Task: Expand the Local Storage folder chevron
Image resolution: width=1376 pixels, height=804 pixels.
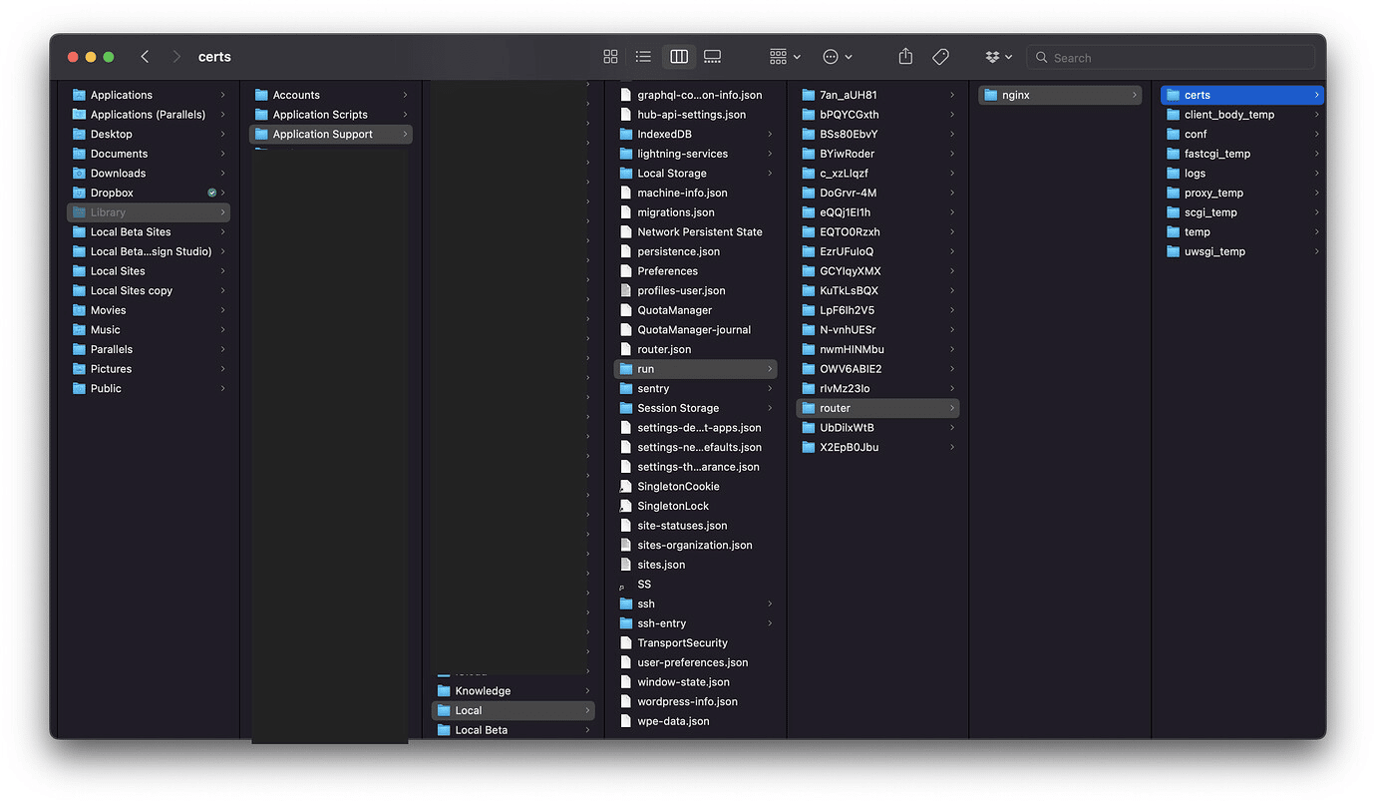Action: point(770,173)
